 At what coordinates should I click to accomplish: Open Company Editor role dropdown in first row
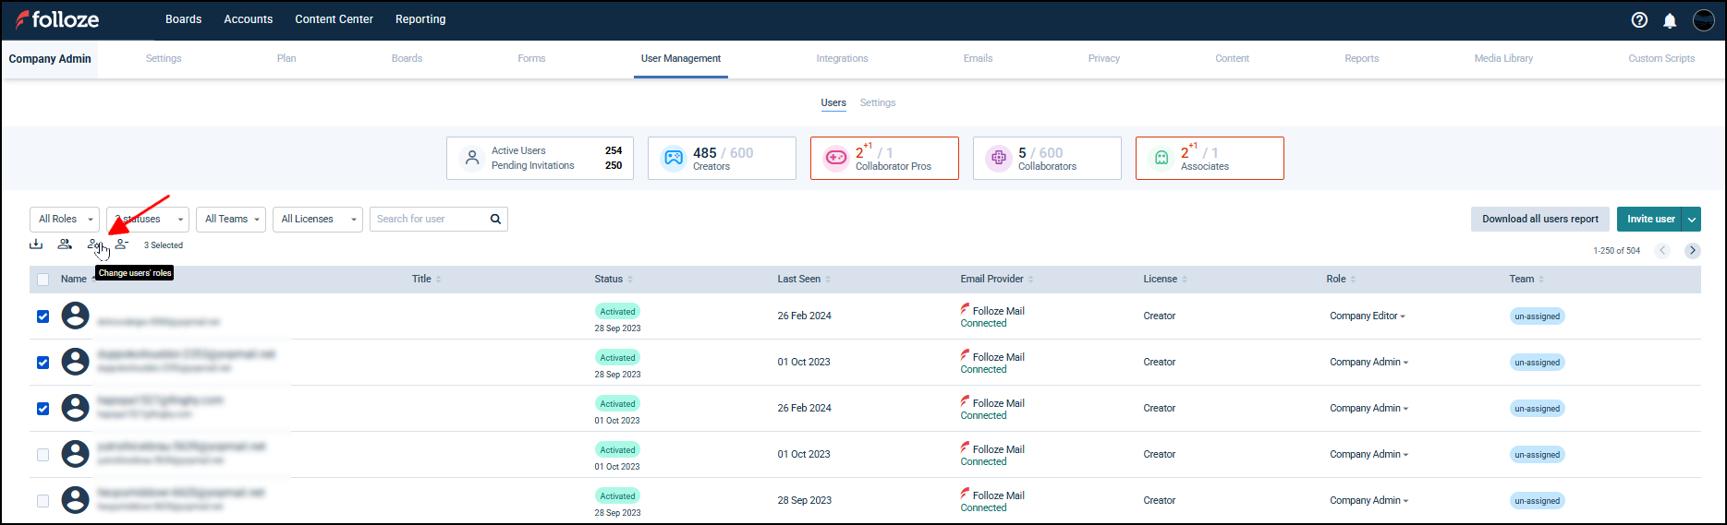click(1367, 316)
